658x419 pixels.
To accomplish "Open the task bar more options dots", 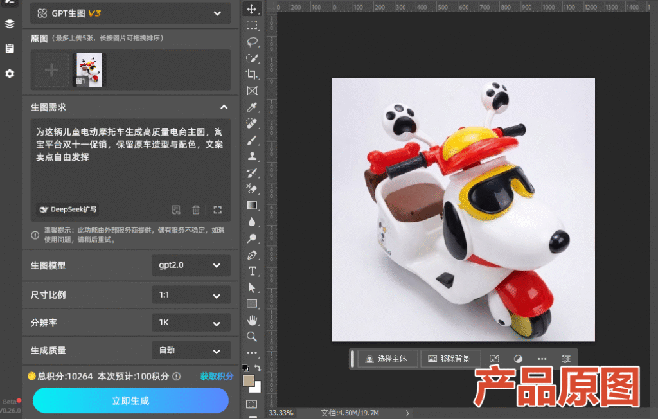I will (542, 359).
